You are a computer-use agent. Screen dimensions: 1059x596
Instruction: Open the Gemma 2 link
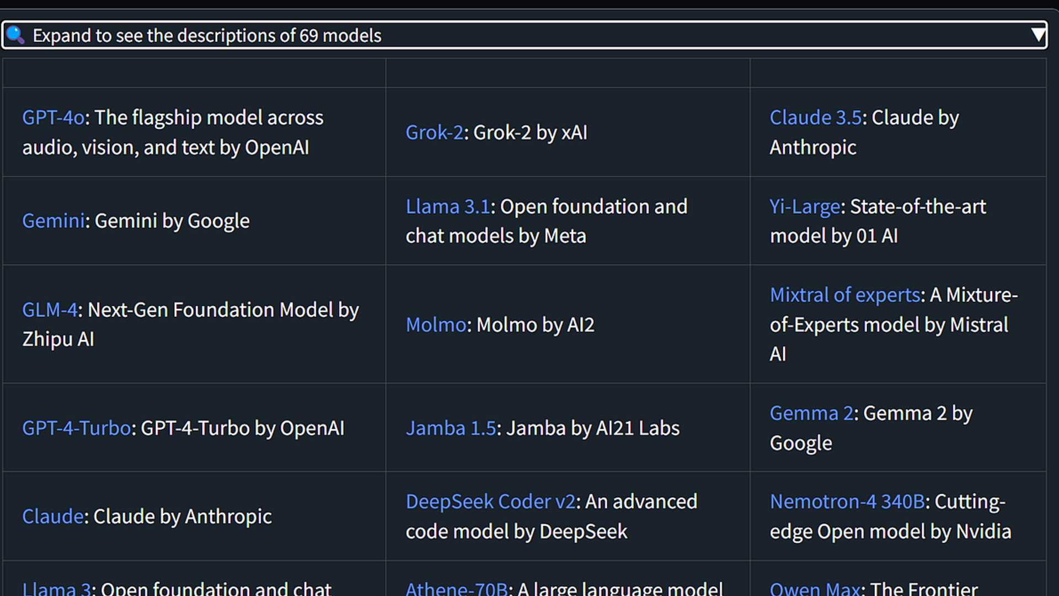tap(810, 413)
